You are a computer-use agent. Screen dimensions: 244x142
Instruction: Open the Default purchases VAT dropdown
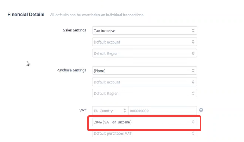[x=144, y=134]
